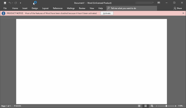186x108 pixels.
Task: Go to the Mailings tab
Action: pos(71,8)
